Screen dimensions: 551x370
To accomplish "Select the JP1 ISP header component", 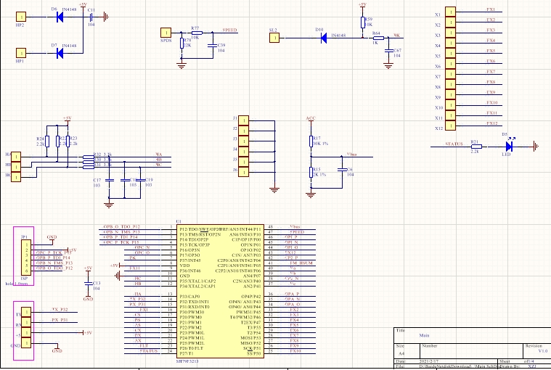I will pos(26,258).
